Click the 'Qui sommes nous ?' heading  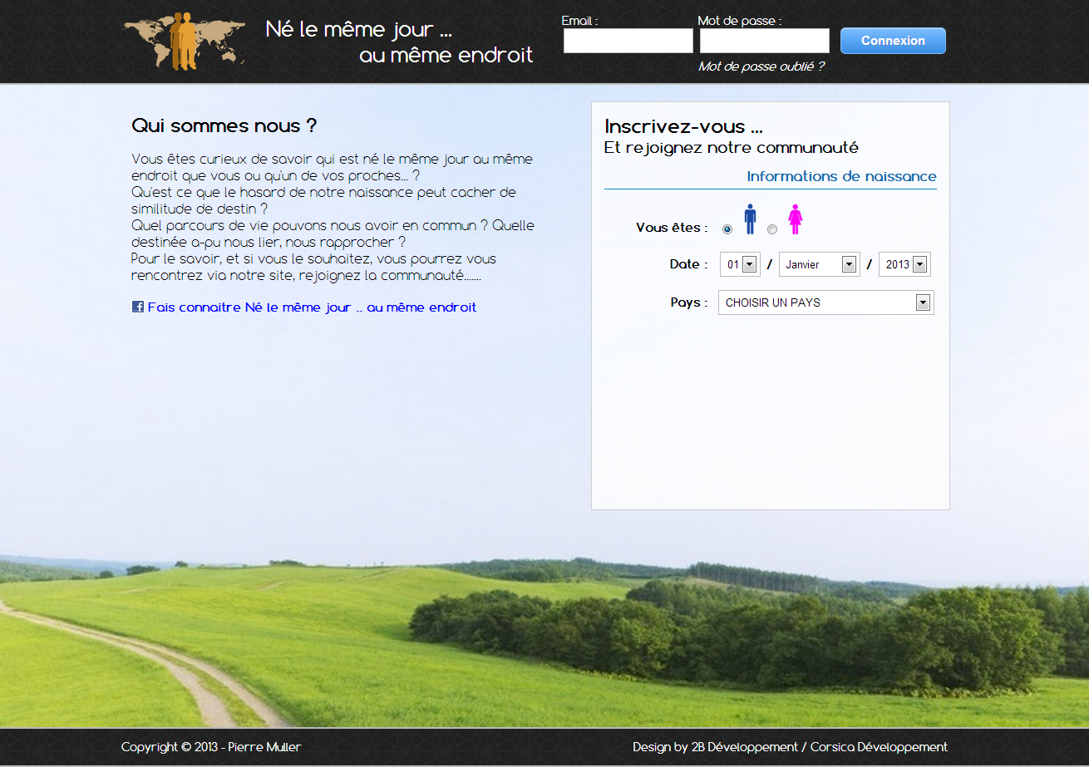point(224,126)
